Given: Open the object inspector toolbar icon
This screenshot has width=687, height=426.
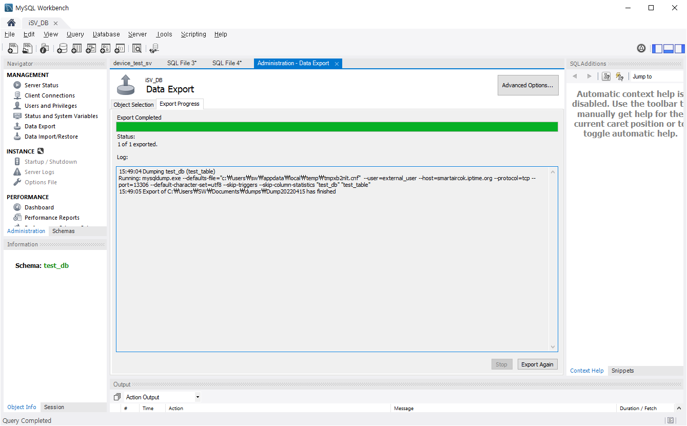Looking at the screenshot, I should click(x=45, y=48).
